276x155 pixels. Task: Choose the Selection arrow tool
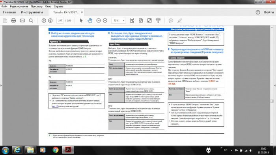click(x=81, y=20)
